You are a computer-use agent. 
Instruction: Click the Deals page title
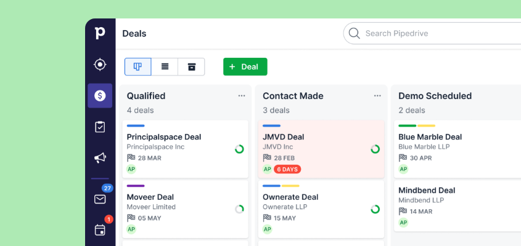134,33
